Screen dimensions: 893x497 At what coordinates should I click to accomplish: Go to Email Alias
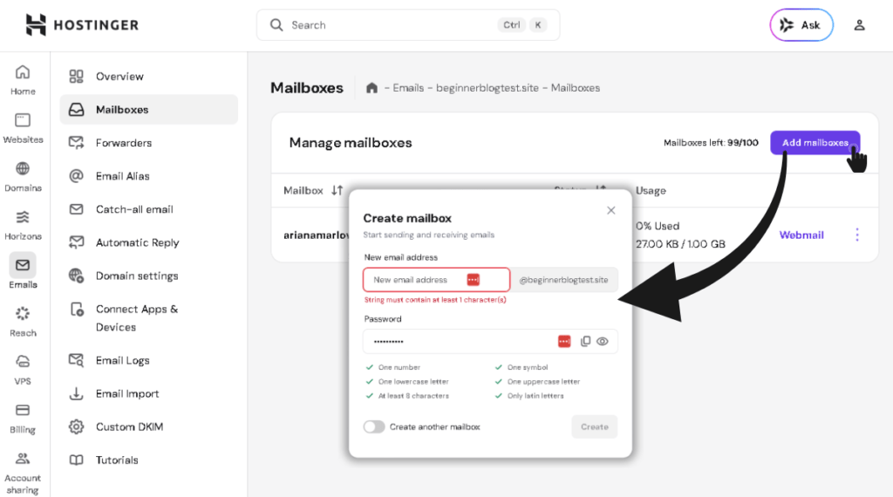[149, 176]
